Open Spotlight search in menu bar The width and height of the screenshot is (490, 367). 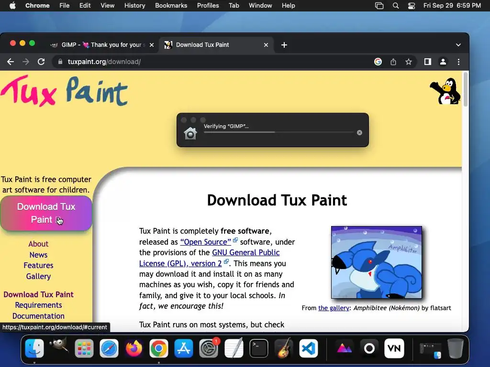[x=396, y=6]
